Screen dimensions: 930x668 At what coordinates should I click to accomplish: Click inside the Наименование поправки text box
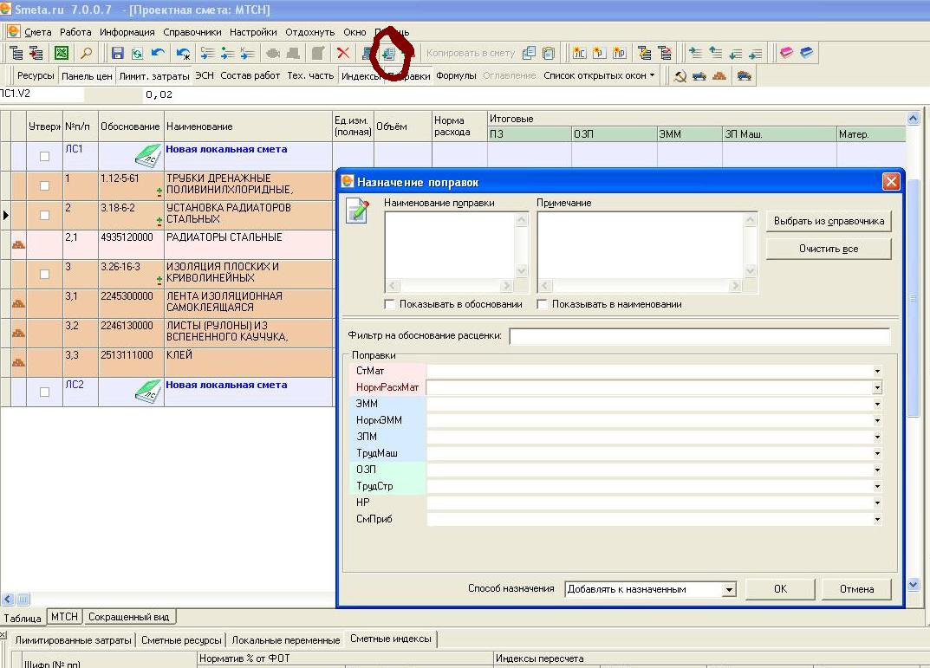pos(449,245)
